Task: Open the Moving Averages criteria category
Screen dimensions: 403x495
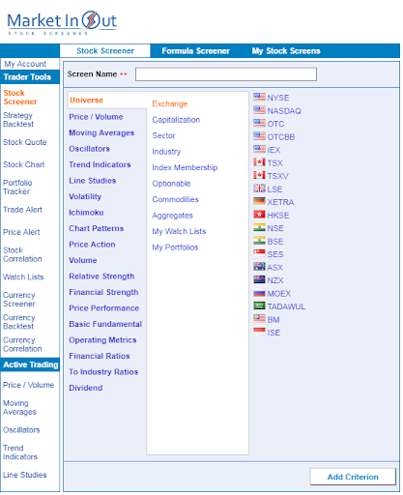Action: [101, 132]
